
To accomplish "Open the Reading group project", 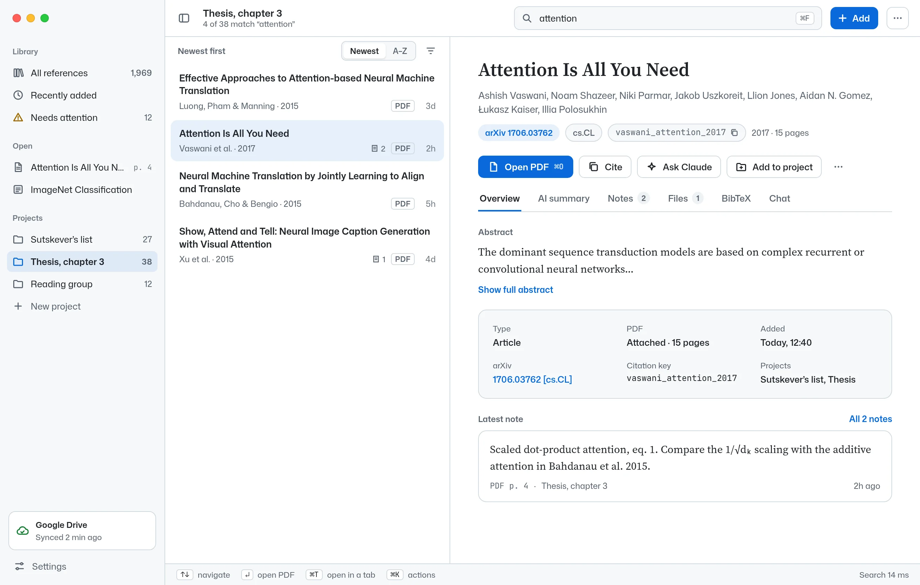I will pyautogui.click(x=82, y=284).
